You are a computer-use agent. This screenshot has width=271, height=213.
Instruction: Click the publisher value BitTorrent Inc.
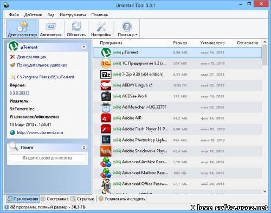coord(22,109)
